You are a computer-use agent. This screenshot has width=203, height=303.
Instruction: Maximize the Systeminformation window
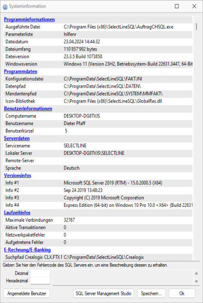[x=176, y=6]
